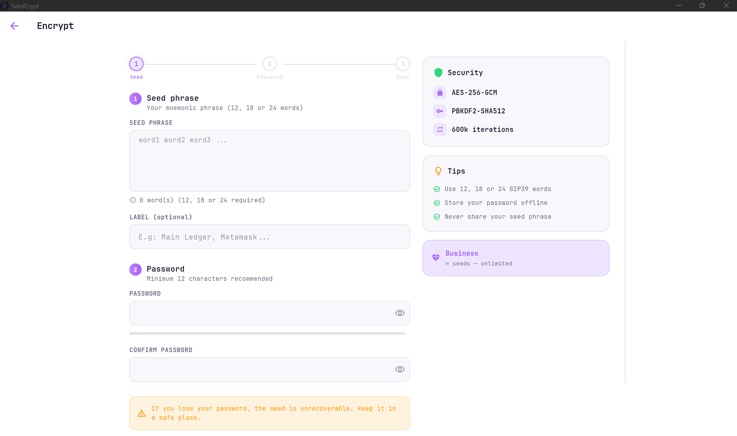Focus the seed phrase text area
The image size is (737, 436).
pos(269,161)
